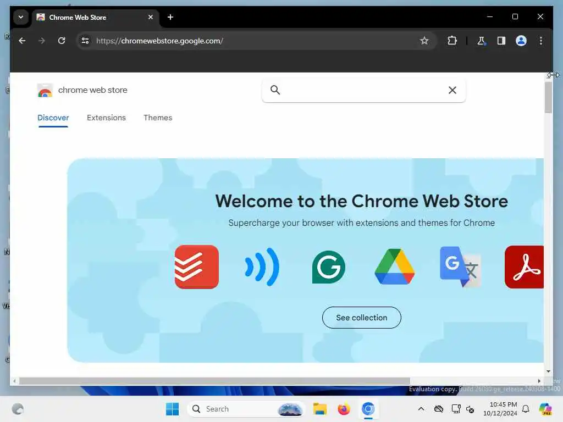Open the Windows Start menu
The height and width of the screenshot is (422, 563).
point(172,409)
